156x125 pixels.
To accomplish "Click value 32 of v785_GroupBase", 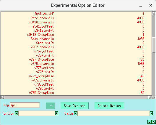I will tap(142, 93).
